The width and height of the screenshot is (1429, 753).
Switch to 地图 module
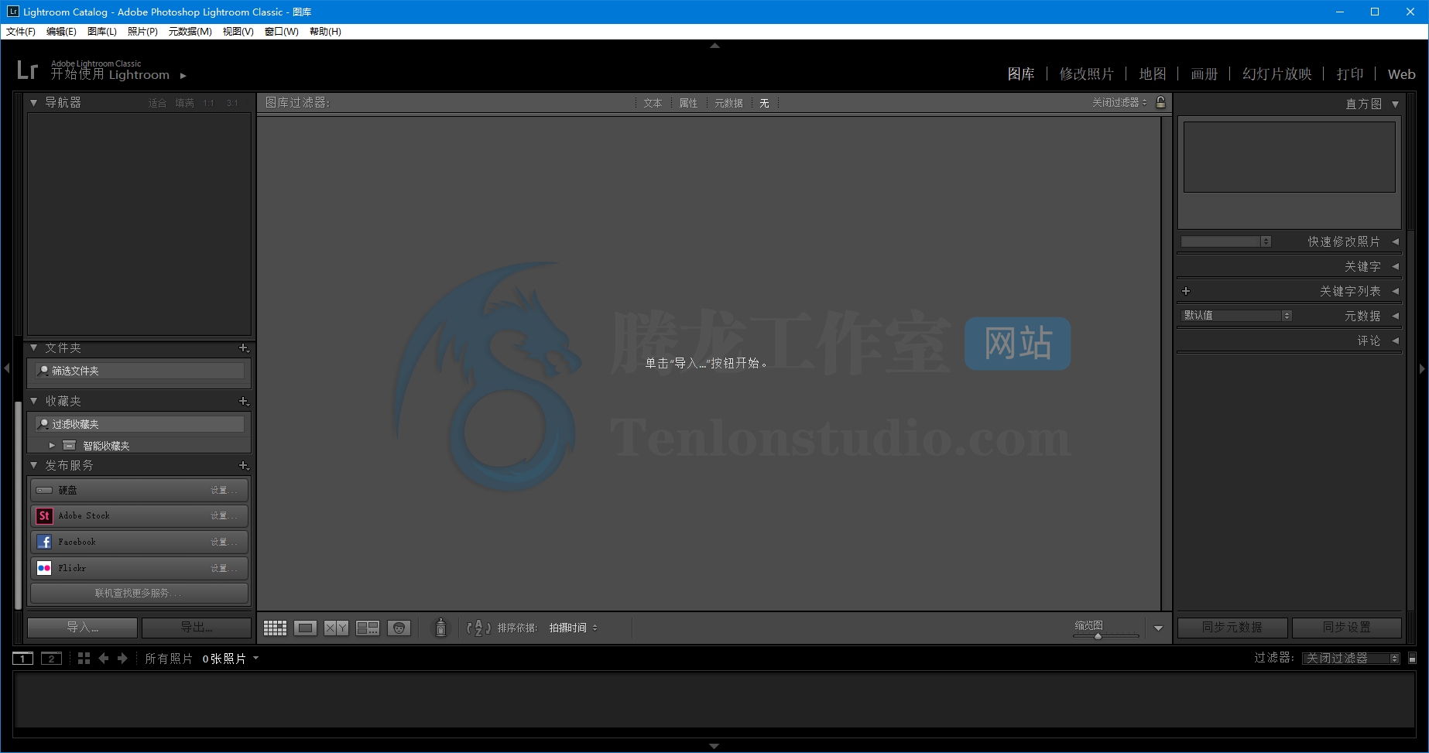(x=1152, y=74)
